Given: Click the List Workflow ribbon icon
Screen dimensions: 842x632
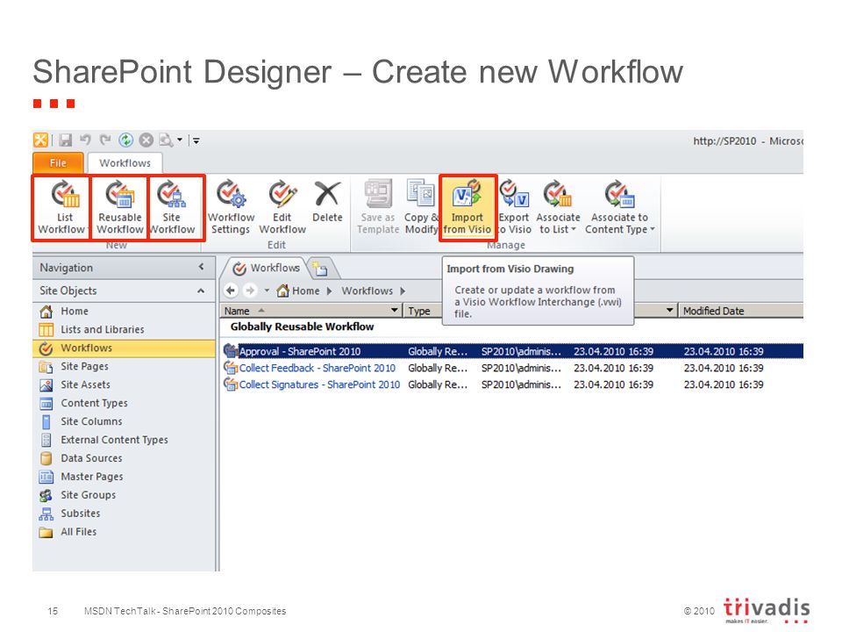Looking at the screenshot, I should click(x=66, y=194).
